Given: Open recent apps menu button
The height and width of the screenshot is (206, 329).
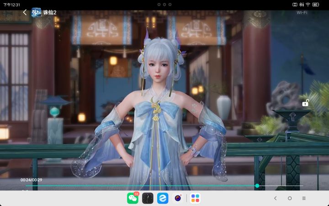Looking at the screenshot, I should (304, 198).
